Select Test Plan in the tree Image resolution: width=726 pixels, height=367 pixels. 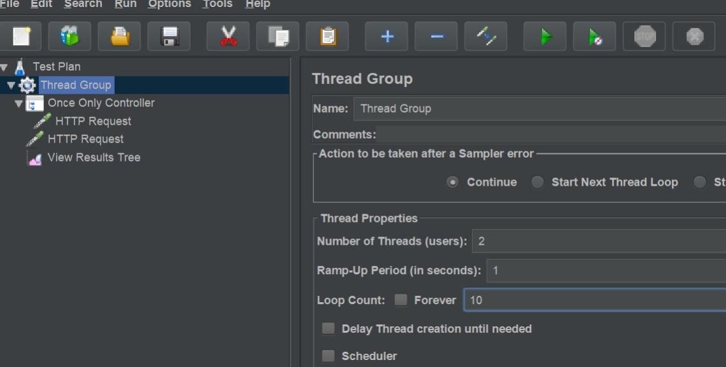[x=57, y=67]
